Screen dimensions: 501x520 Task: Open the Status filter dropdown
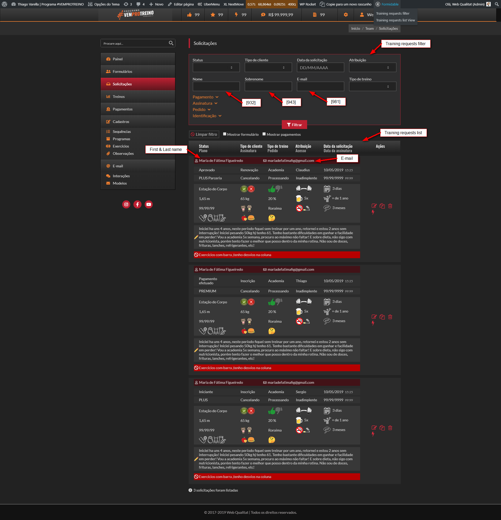(216, 67)
